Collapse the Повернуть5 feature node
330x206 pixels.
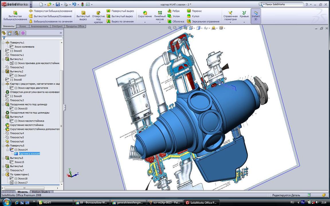tap(3, 146)
